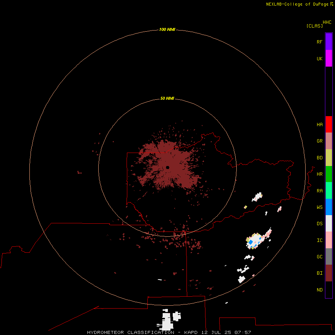Click the 50 NMI range ring label
335x335 pixels.
pos(167,98)
